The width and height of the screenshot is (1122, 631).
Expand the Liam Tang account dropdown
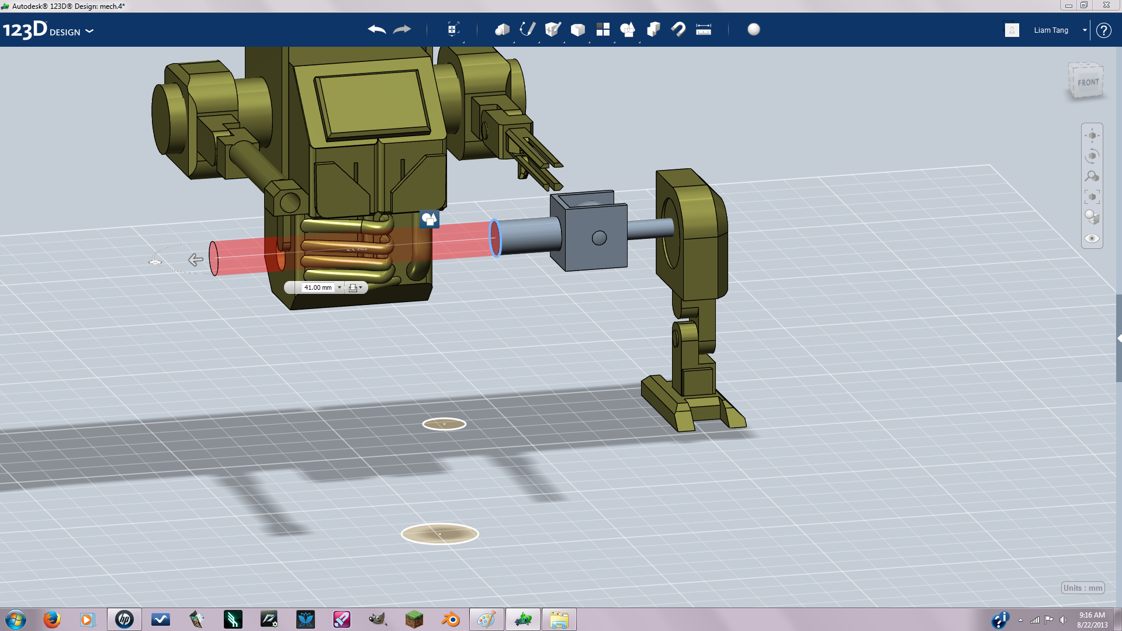(1085, 30)
